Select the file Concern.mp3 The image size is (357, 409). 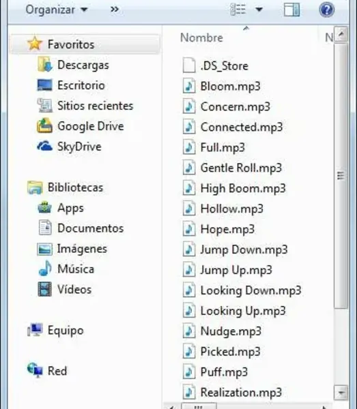coord(235,106)
